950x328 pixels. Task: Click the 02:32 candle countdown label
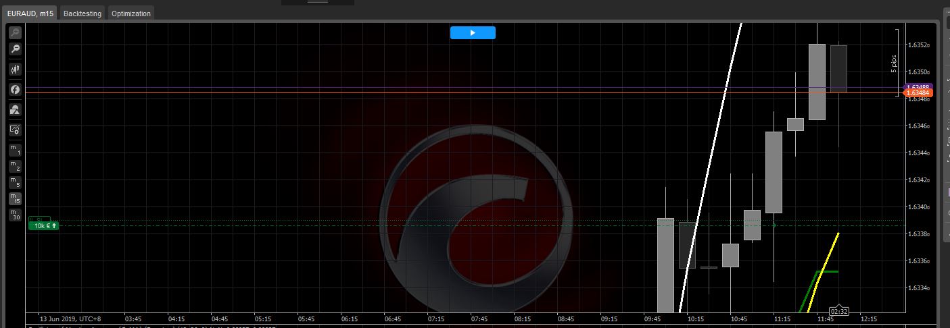click(x=838, y=311)
